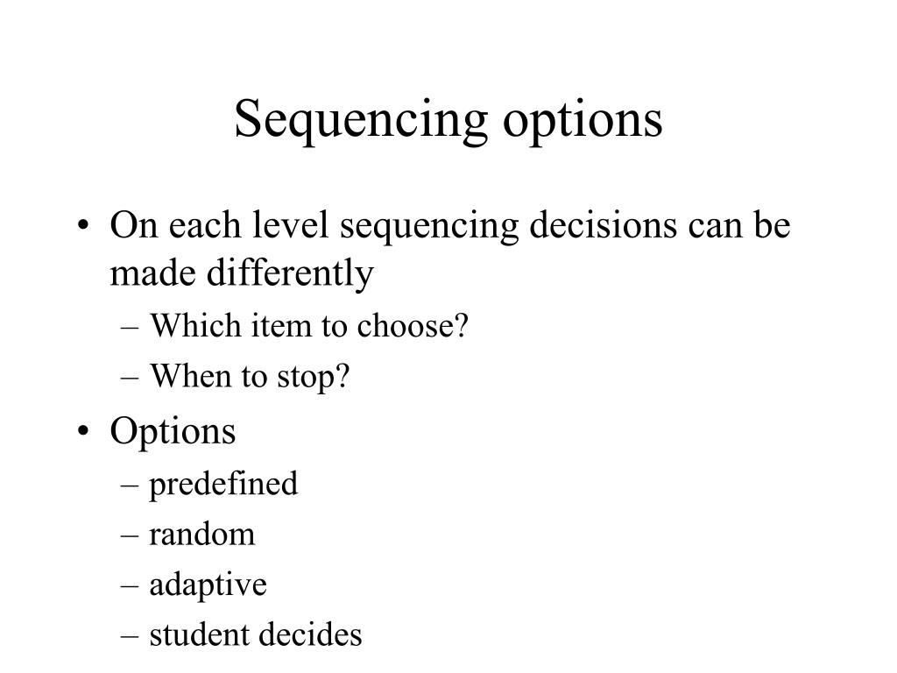Click the word 'Sequencing' in title
Screen dimensions: 897x673
click(x=361, y=119)
